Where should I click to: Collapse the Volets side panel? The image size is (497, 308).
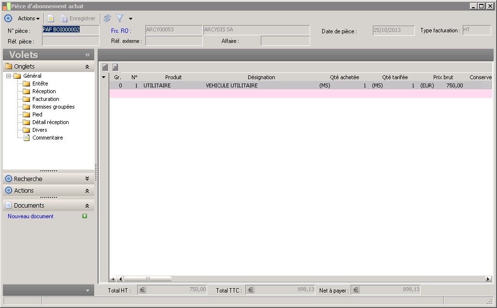pyautogui.click(x=87, y=55)
